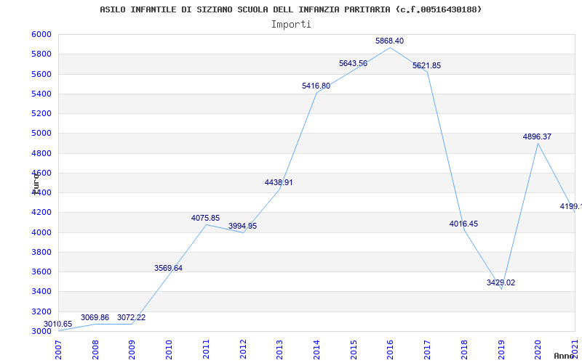Click the Anno x-axis title
Image resolution: width=582 pixels, height=363 pixels.
pyautogui.click(x=564, y=356)
